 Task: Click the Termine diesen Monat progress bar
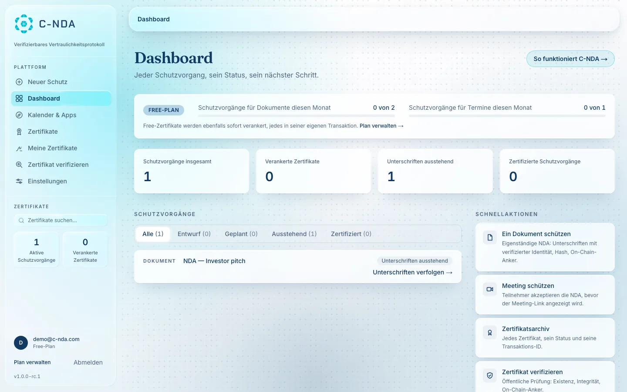pos(507,116)
